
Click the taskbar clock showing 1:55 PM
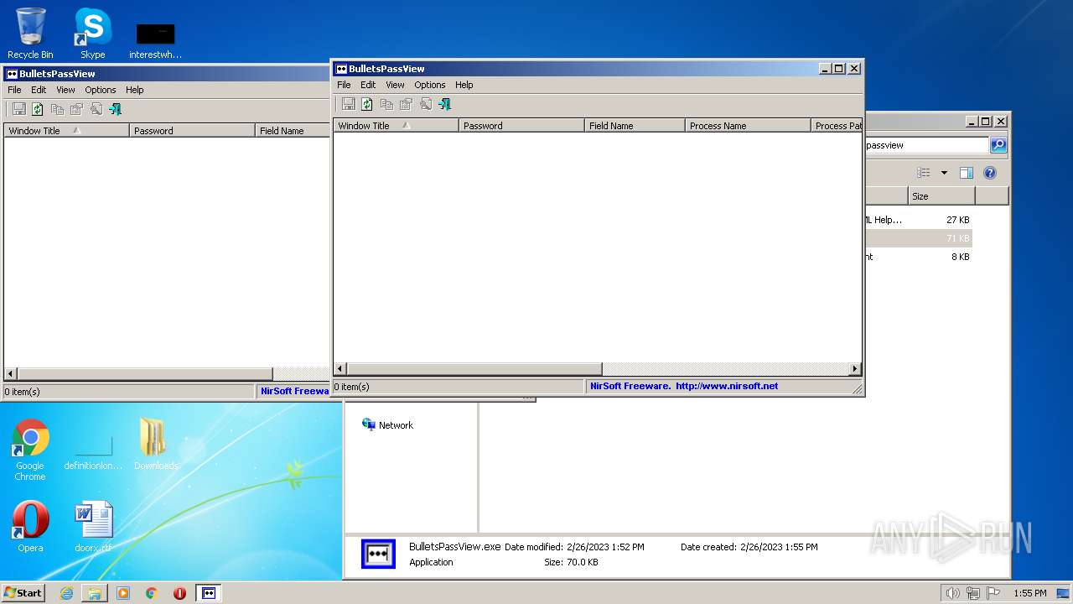pos(1029,593)
